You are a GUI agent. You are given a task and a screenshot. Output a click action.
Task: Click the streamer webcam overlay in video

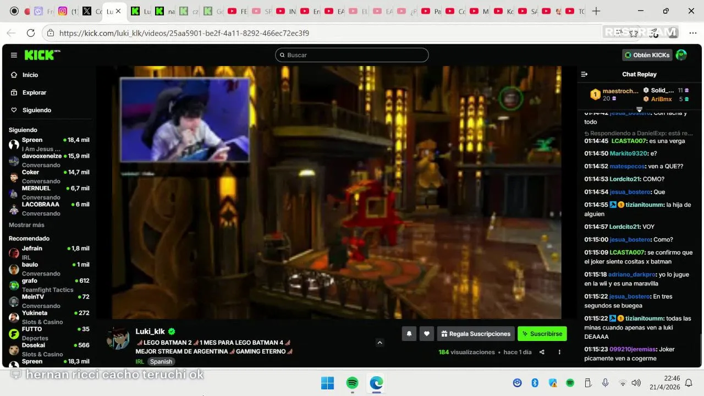185,120
